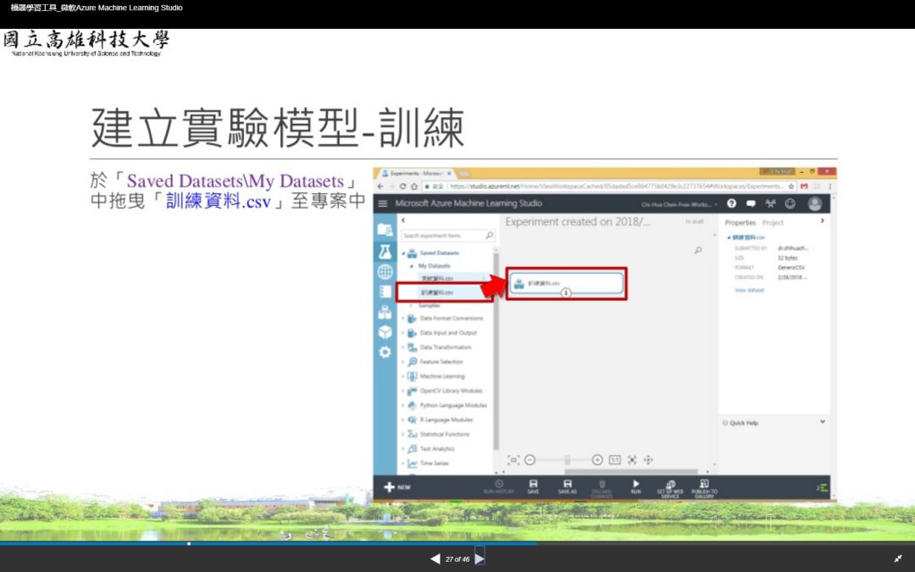This screenshot has width=915, height=572.
Task: Open the Feedback speech bubble icon
Action: tap(751, 203)
